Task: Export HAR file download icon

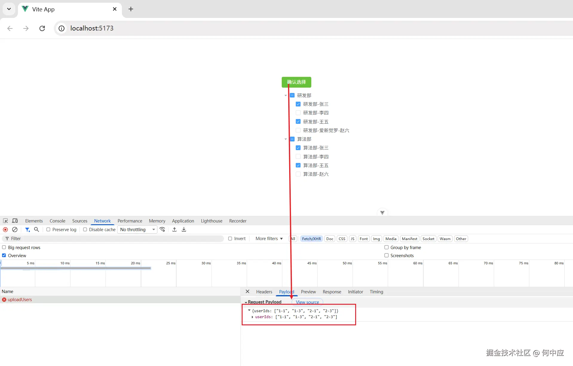Action: pyautogui.click(x=184, y=230)
